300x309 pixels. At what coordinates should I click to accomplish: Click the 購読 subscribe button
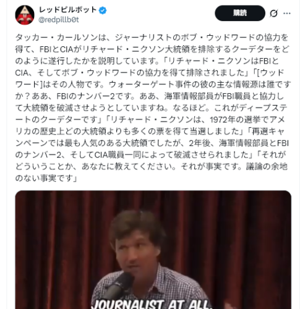[x=240, y=13]
